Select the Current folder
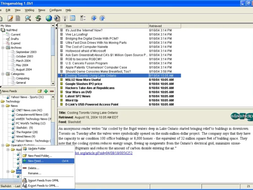 coord(15,35)
